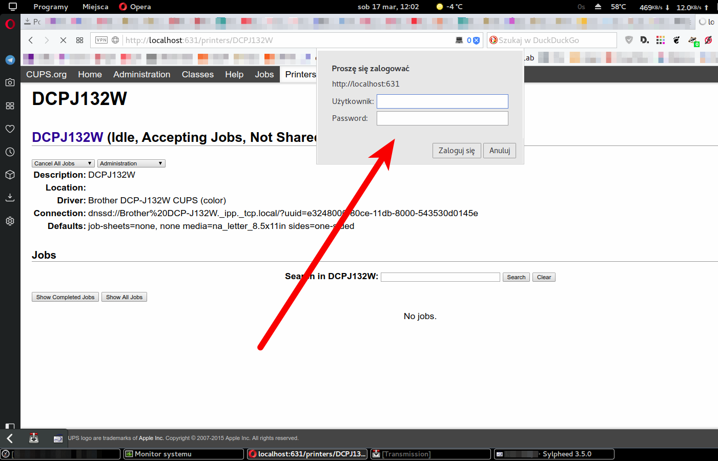The height and width of the screenshot is (461, 718).
Task: Open the CUPS.org link in navigation bar
Action: coord(46,74)
